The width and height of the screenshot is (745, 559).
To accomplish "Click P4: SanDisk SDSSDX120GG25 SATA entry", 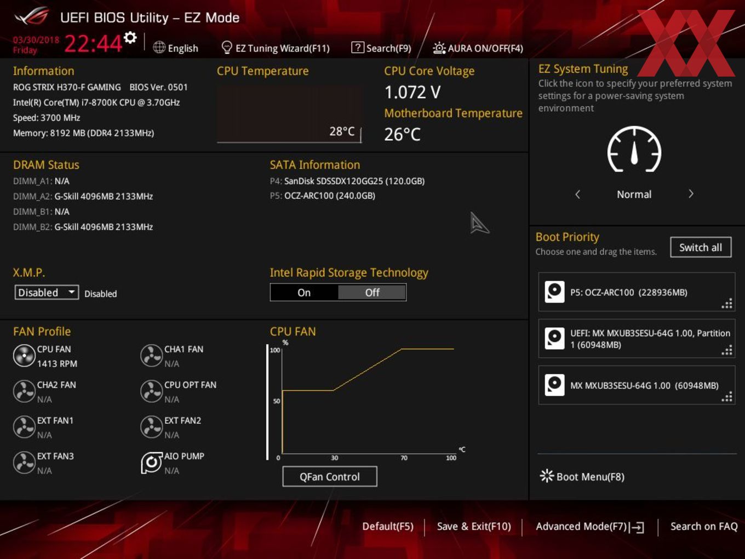I will coord(347,181).
